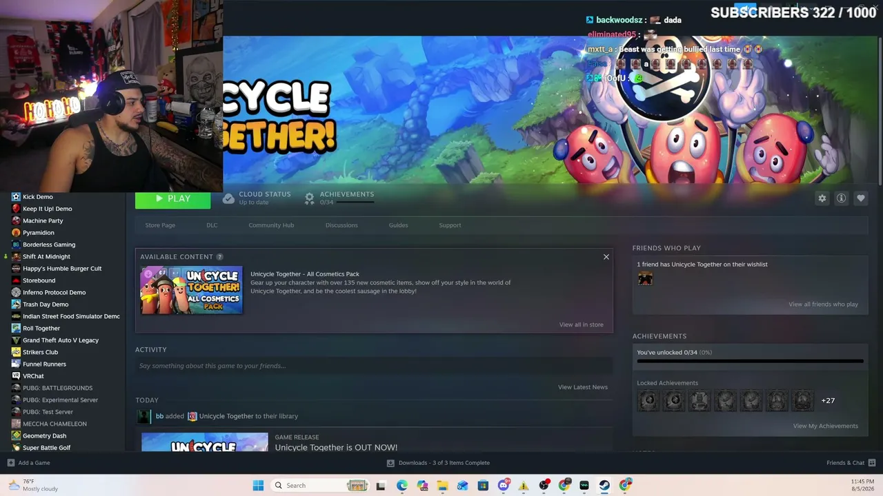Click "Add a Game" at bottom left
This screenshot has height=496, width=883.
coord(28,463)
